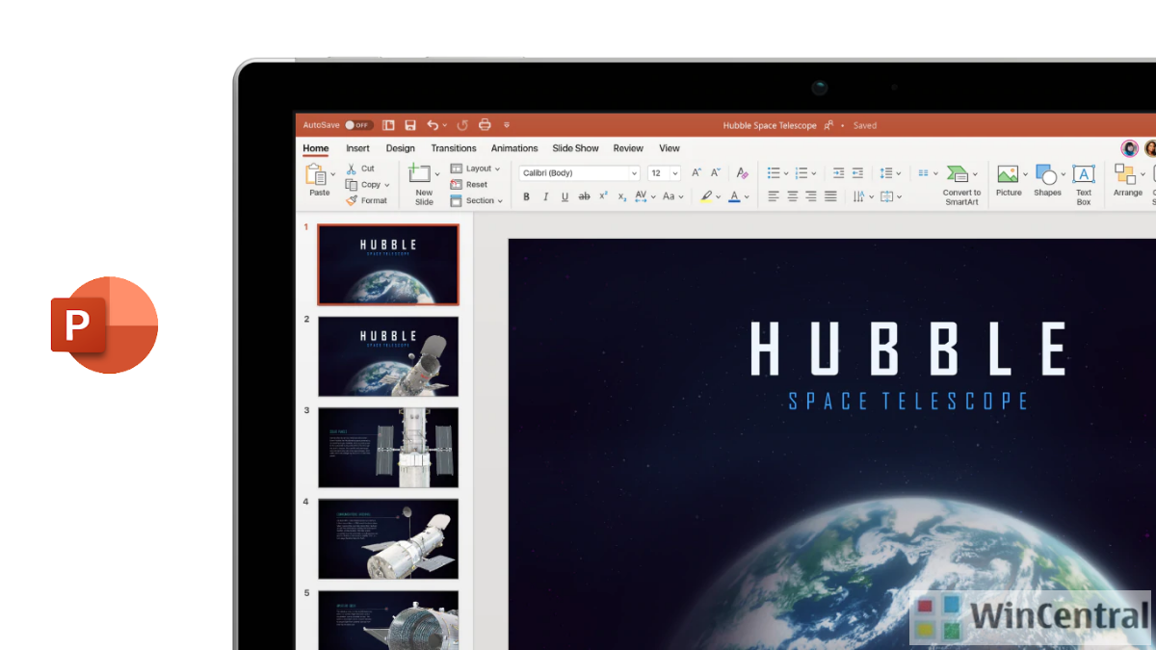Open the Design tab
Screen dimensions: 1156x650
click(401, 148)
